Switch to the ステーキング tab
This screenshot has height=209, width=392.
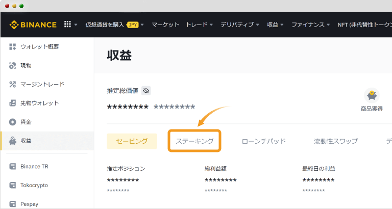click(194, 141)
